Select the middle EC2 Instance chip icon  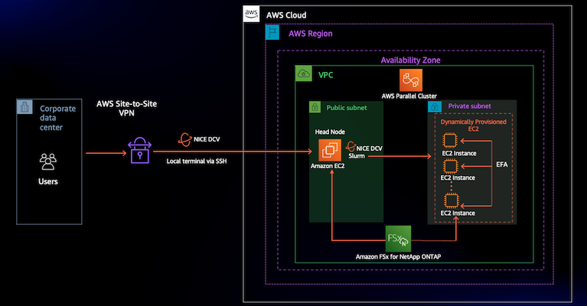point(450,166)
